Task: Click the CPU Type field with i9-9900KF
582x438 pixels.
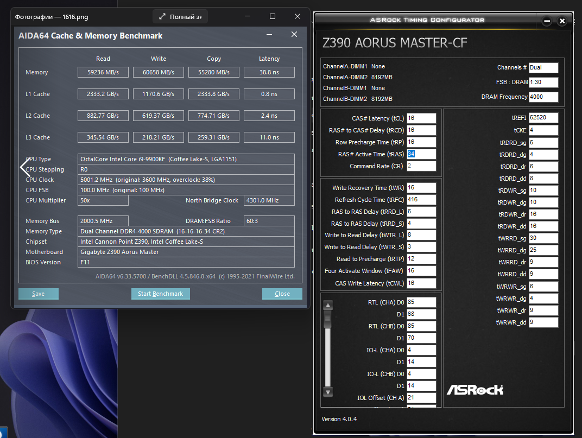Action: [186, 159]
